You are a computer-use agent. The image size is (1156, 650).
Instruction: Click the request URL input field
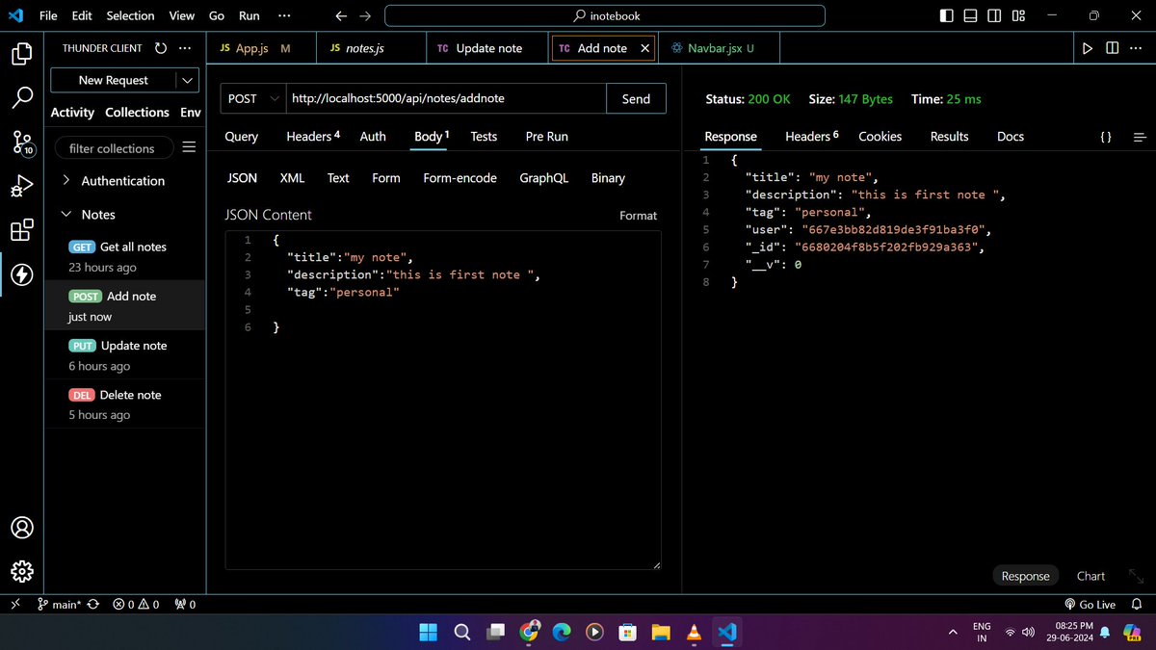pyautogui.click(x=446, y=98)
